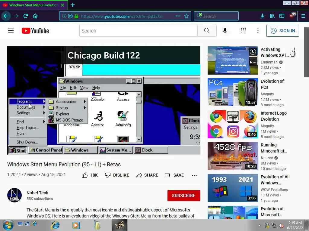
Task: Open Internet Explorer pinned on taskbar
Action: (56, 225)
